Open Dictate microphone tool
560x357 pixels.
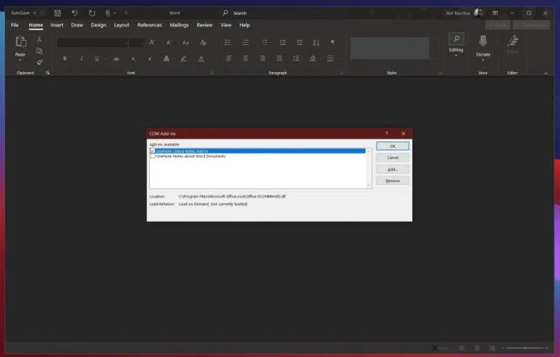[483, 41]
